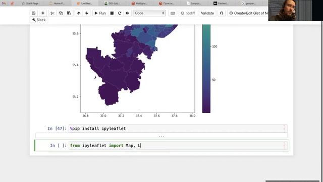Click the In [47] prompt label
This screenshot has height=182, width=323.
[x=57, y=128]
